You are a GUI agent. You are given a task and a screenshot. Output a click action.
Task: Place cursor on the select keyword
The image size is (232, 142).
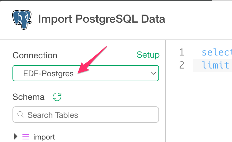[217, 52]
